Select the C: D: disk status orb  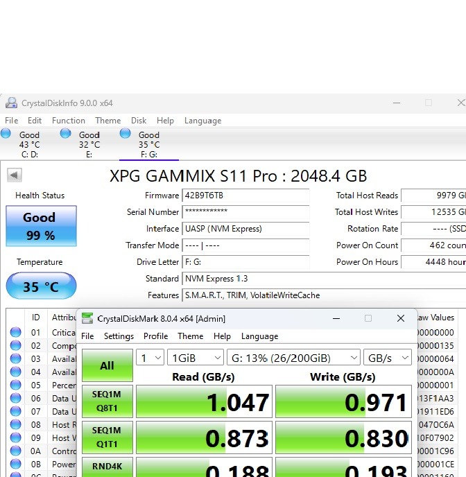point(6,134)
